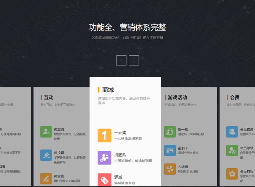Select the 游戏活动 category heading
This screenshot has width=255, height=187.
[x=177, y=97]
